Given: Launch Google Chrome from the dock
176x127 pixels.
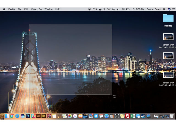Looking at the screenshot, I should [x=12, y=116].
